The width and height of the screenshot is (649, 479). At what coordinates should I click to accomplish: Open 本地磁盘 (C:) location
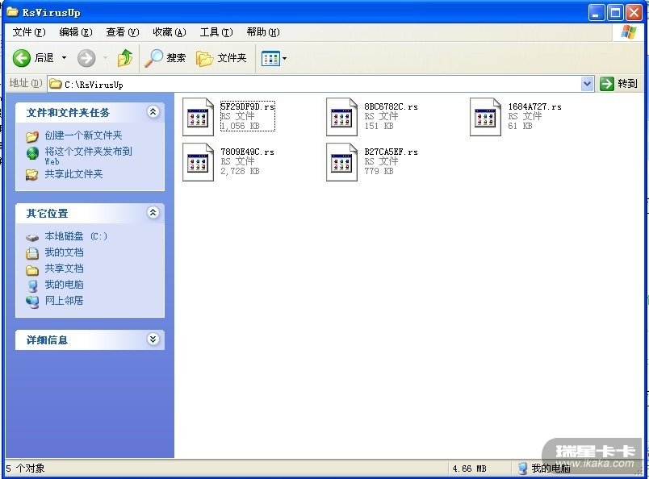76,236
